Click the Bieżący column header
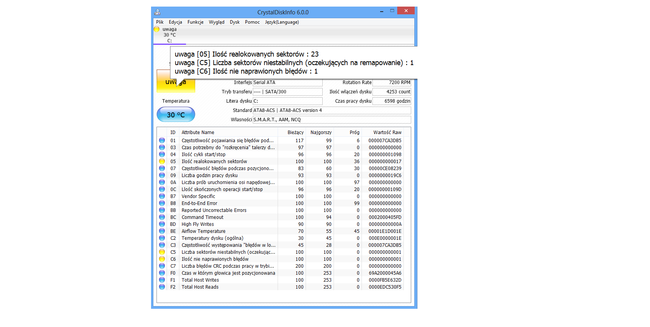650x327 pixels. 292,133
